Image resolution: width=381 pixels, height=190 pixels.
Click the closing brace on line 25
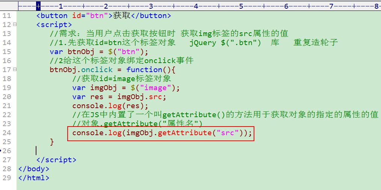coord(52,142)
